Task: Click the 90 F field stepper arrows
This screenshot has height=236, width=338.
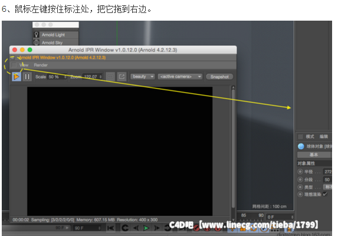Action: coord(99,228)
